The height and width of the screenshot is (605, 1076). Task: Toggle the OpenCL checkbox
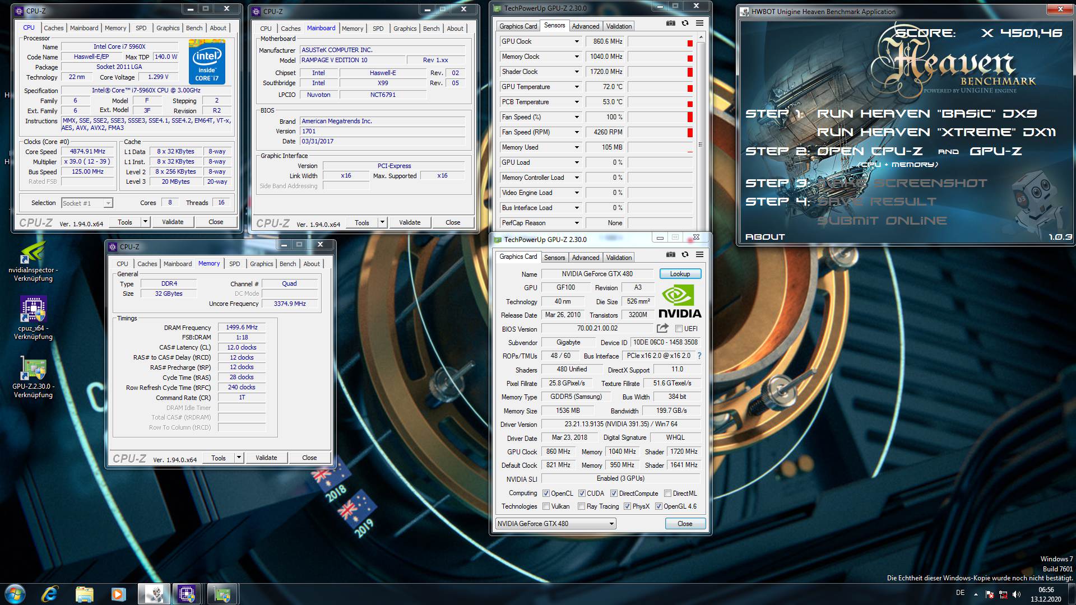point(546,494)
